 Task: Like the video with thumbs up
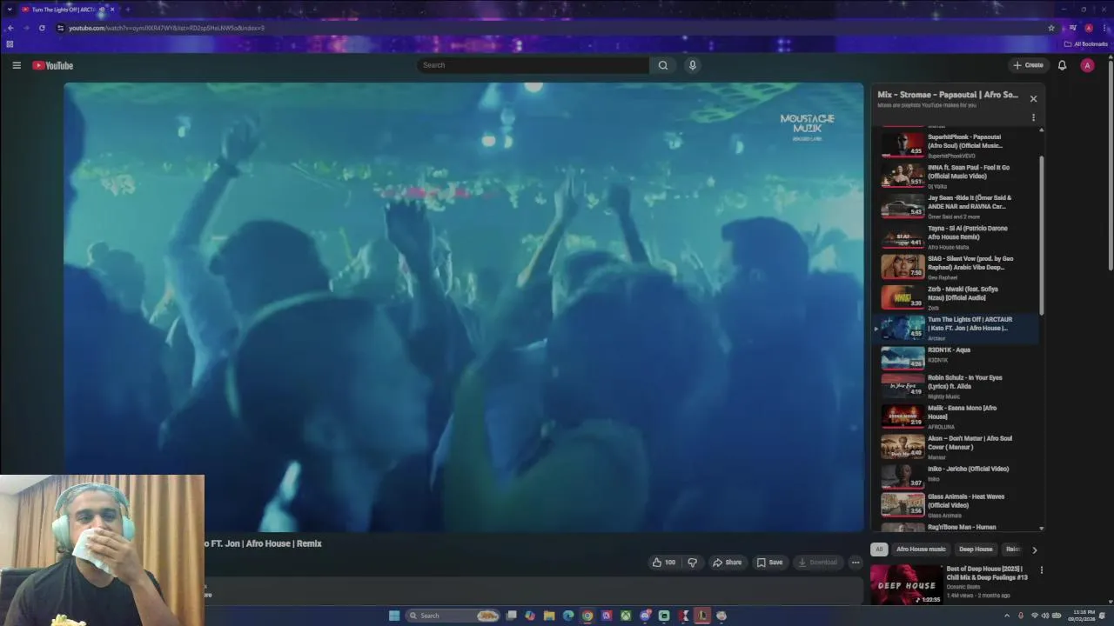pyautogui.click(x=664, y=563)
